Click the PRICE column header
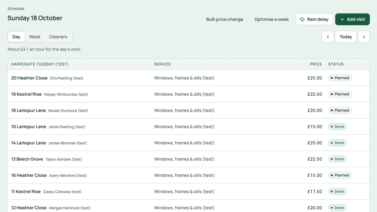This screenshot has height=212, width=377. tap(316, 64)
